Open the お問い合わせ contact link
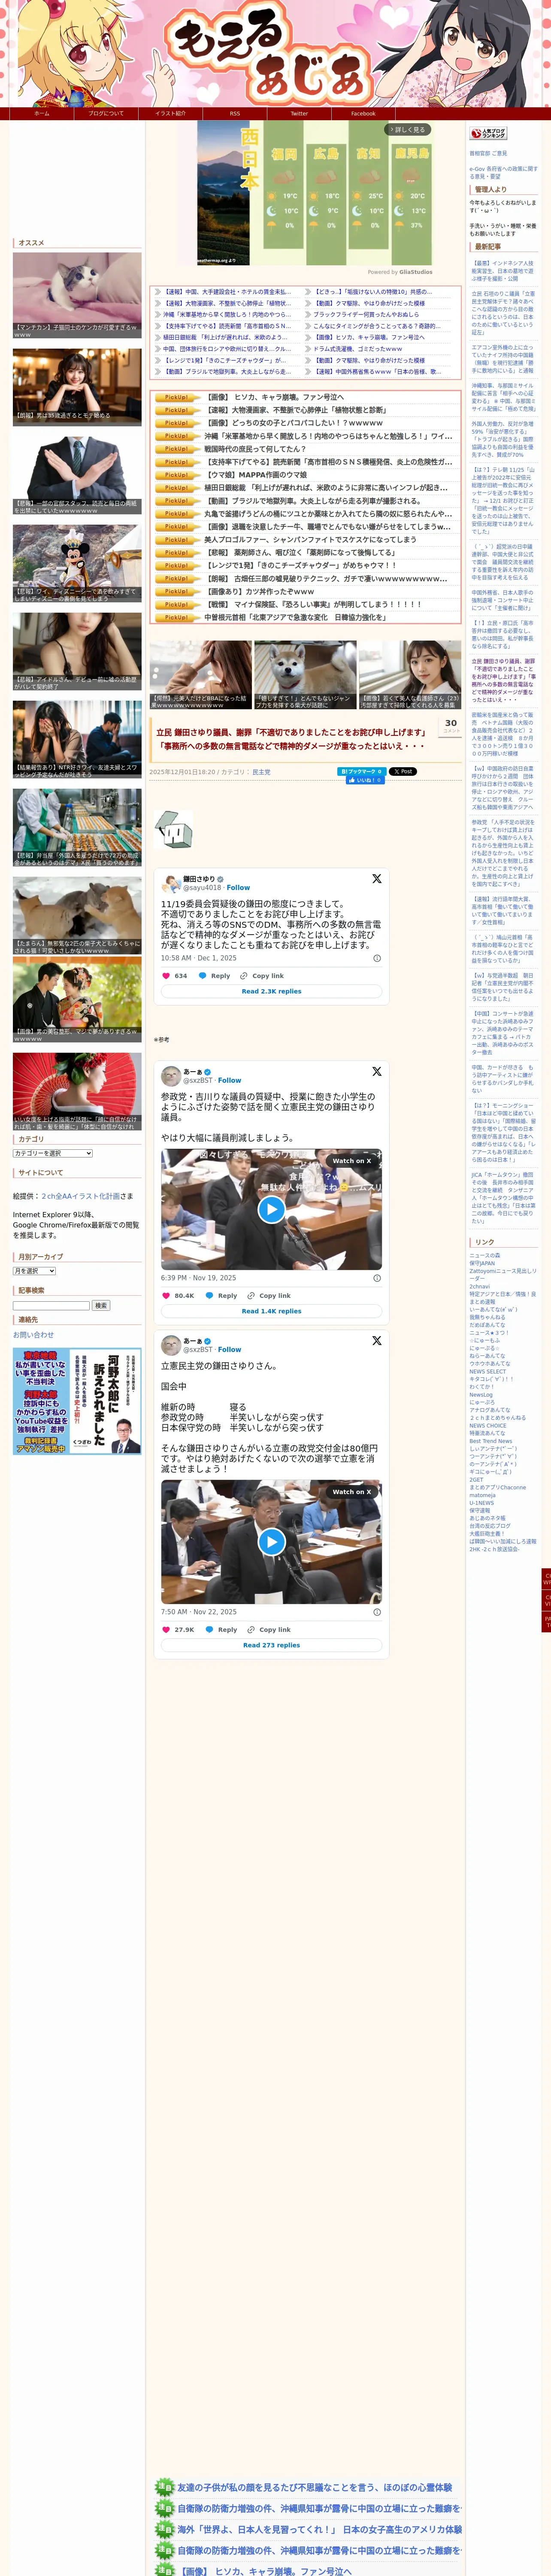 pos(33,1335)
